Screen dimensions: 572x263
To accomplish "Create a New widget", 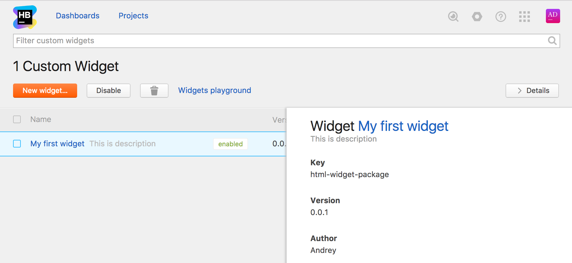I will pos(45,91).
